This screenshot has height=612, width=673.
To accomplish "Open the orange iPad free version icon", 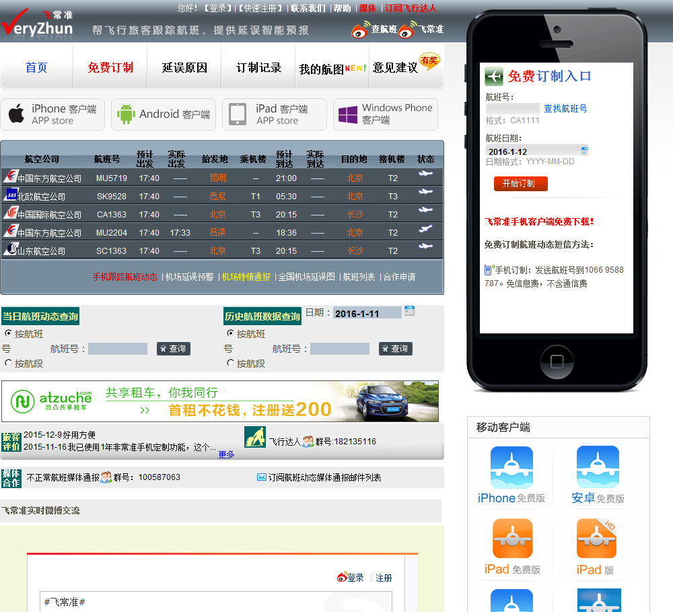I will click(511, 539).
